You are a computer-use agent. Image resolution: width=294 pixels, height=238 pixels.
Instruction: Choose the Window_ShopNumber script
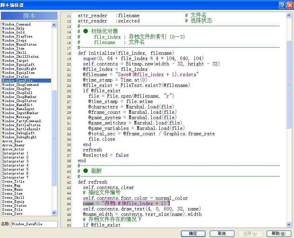[x=19, y=97]
